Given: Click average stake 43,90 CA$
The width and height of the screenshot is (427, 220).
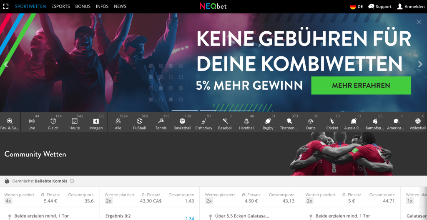Looking at the screenshot, I should pyautogui.click(x=151, y=201).
